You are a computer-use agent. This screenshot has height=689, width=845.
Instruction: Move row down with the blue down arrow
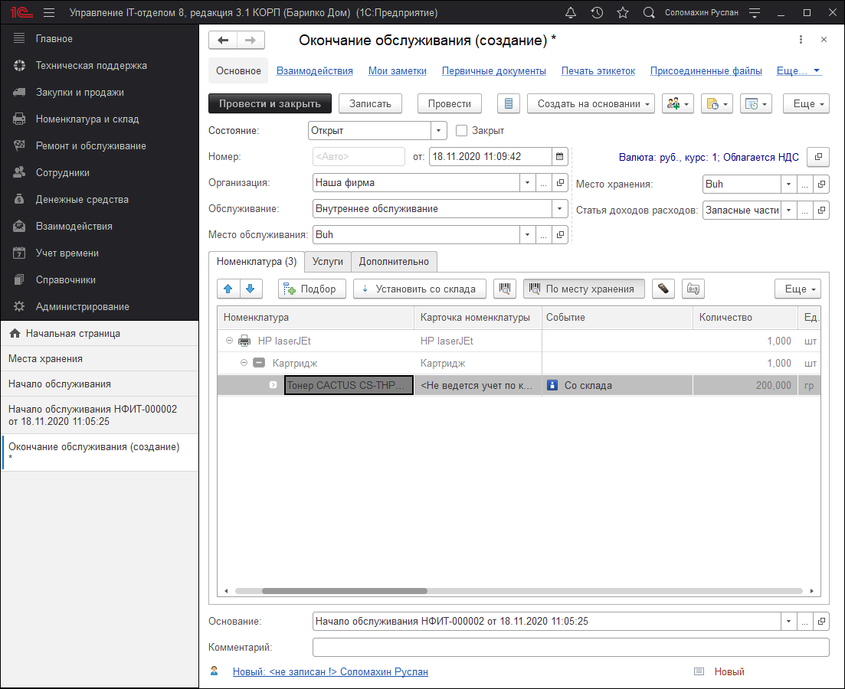pos(251,289)
